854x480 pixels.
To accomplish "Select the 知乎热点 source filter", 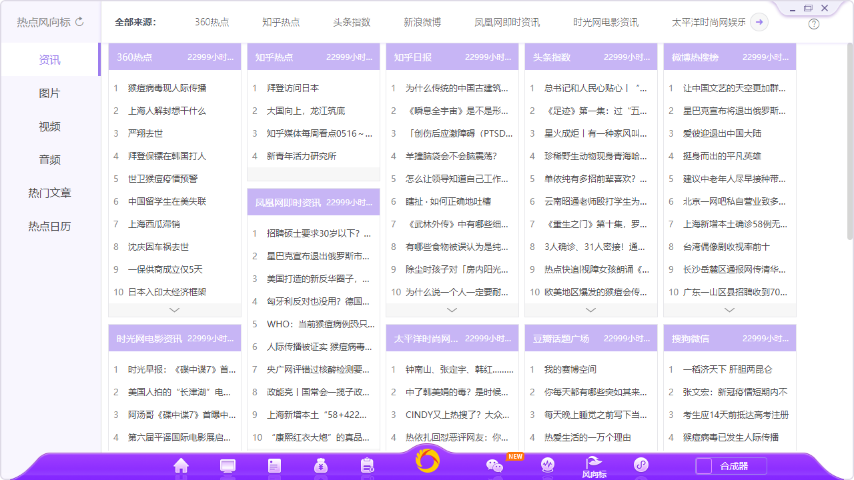I will (x=281, y=21).
